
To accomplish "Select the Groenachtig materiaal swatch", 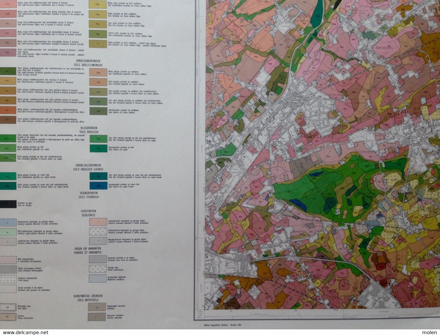I will (98, 278).
